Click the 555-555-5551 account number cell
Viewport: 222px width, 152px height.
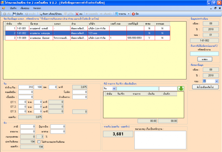pyautogui.click(x=135, y=38)
